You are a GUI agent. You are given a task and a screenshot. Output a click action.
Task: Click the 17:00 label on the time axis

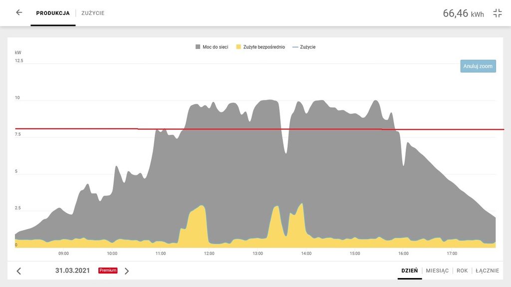(452, 254)
